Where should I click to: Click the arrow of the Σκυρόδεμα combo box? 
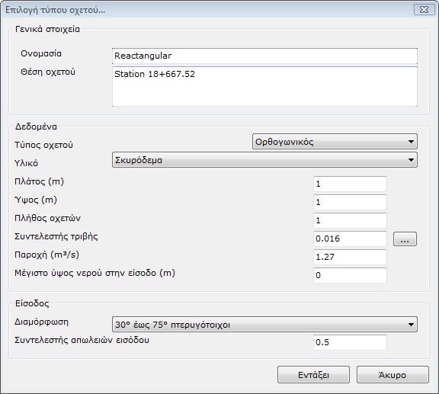pos(411,160)
